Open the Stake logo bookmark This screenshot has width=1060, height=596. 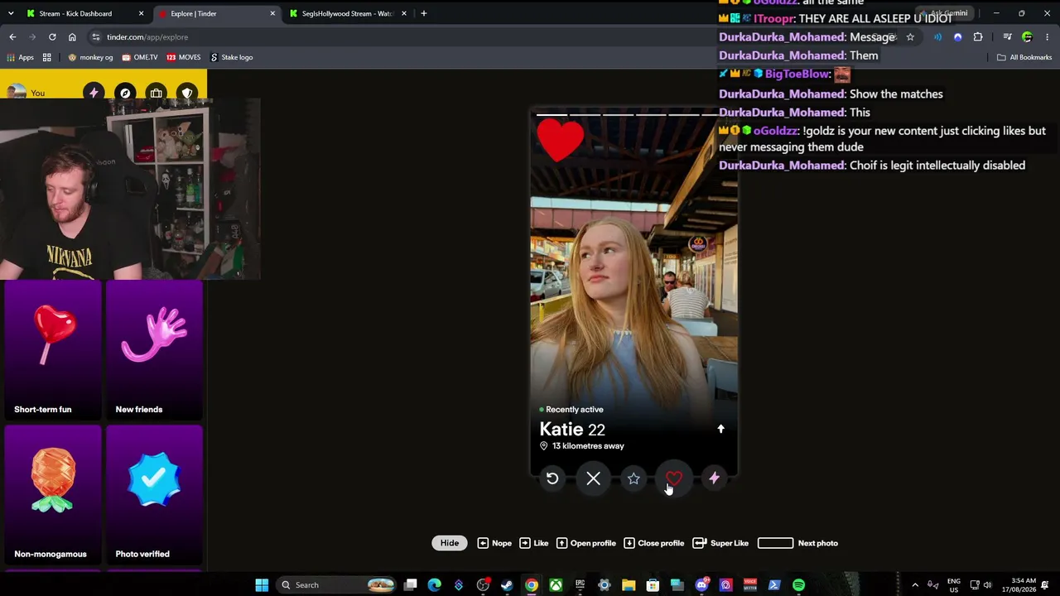[x=232, y=57]
